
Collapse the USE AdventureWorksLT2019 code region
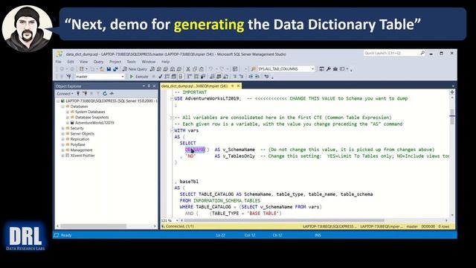click(172, 99)
